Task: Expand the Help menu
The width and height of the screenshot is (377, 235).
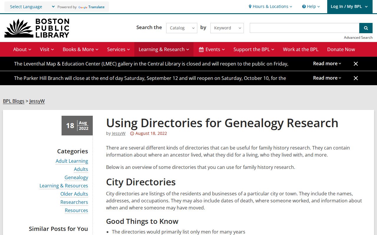Action: pos(311,6)
